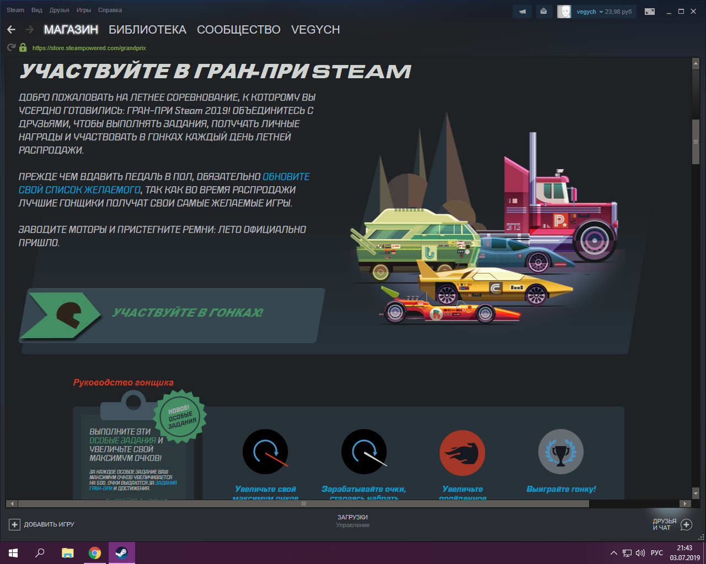This screenshot has width=706, height=564.
Task: Click the green padlock security icon
Action: (23, 48)
